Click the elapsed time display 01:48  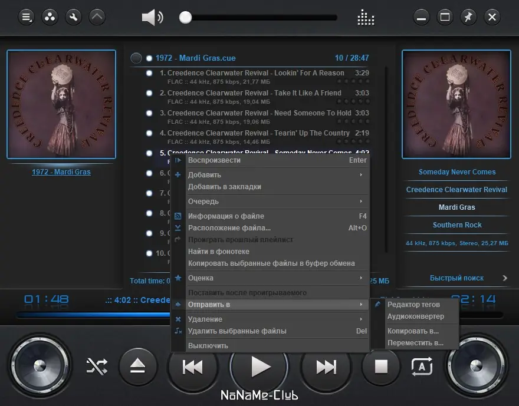(x=47, y=299)
